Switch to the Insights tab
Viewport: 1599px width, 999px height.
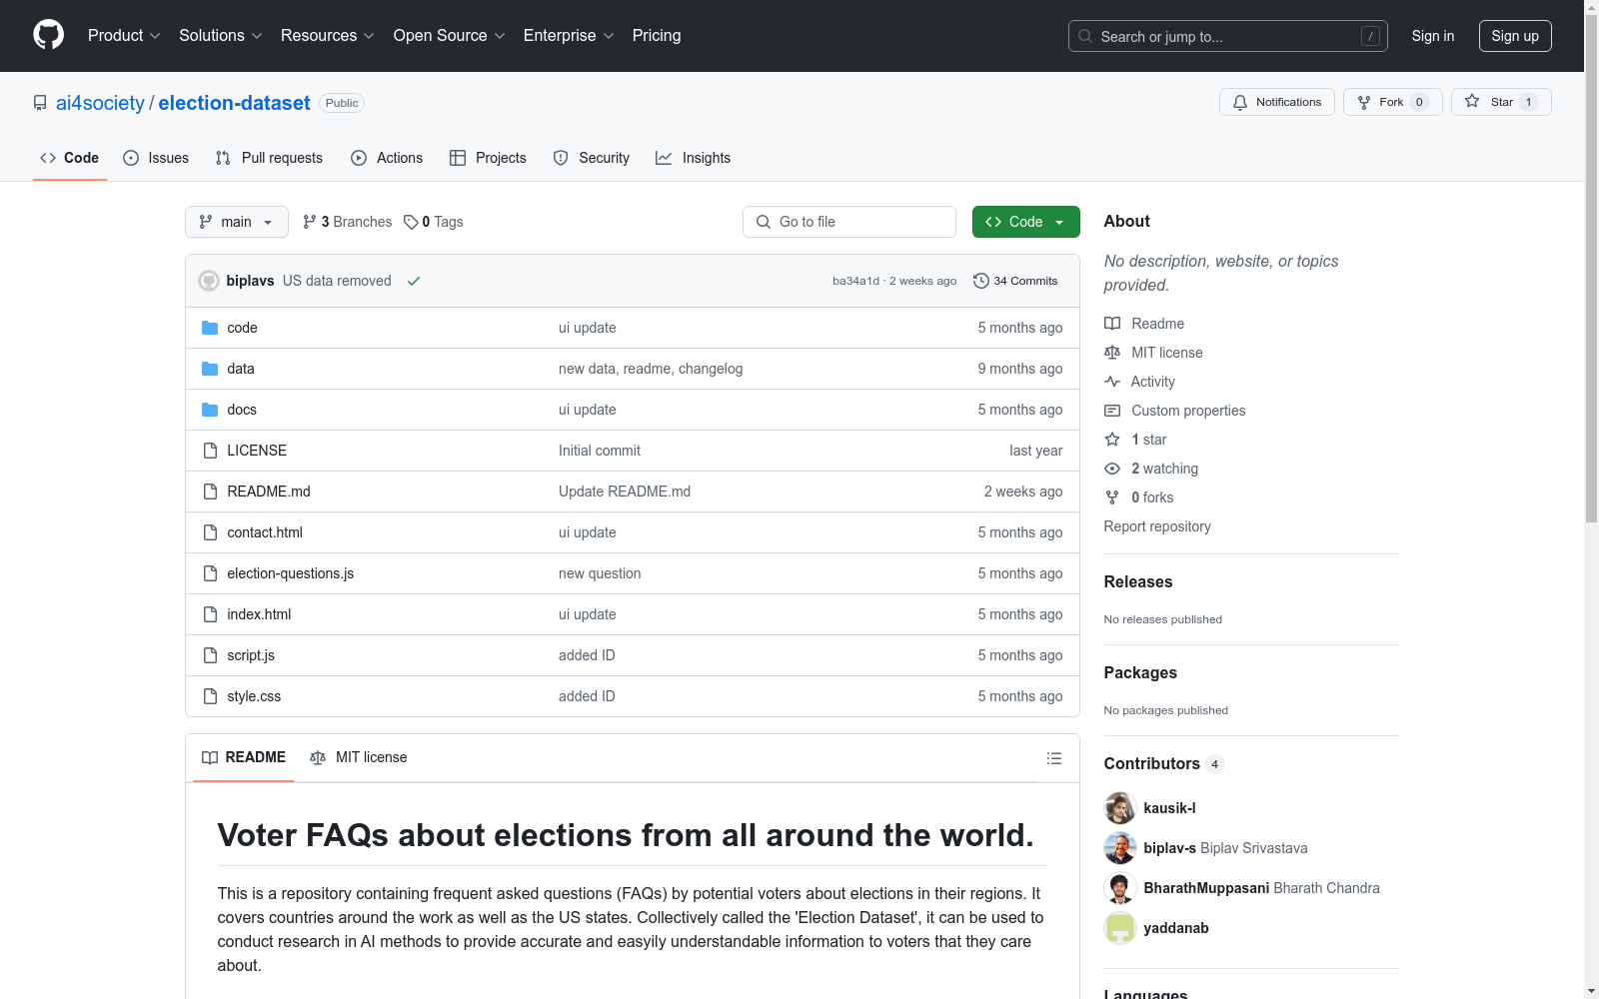693,158
